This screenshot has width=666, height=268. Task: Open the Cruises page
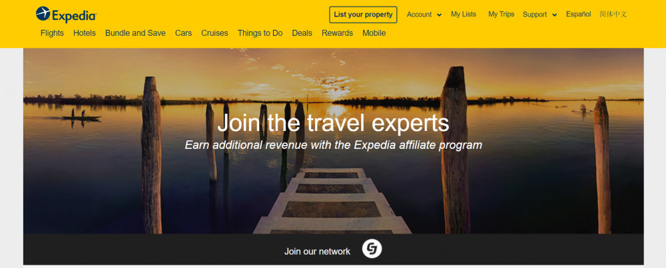[214, 33]
